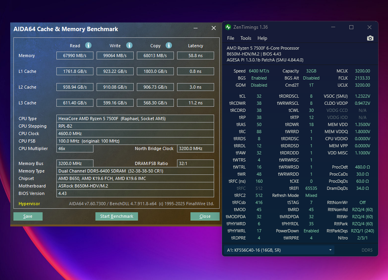Click the L3 Cache latency 11.2 ns field
Image resolution: width=388 pixels, height=280 pixels.
tap(196, 103)
